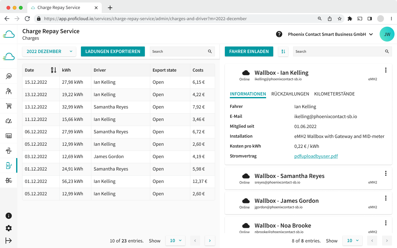Open the 2022 Dezember month dropdown
Viewport: 397px width, 248px height.
coord(49,51)
